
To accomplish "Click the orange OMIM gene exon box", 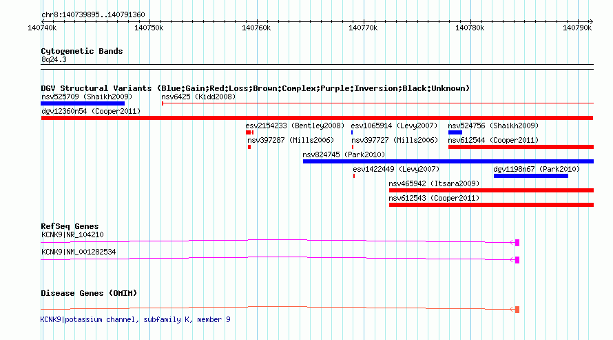I will [517, 310].
